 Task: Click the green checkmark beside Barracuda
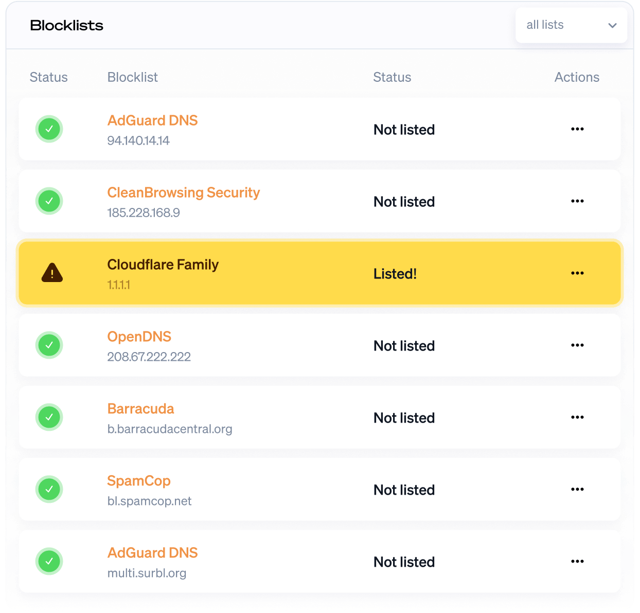tap(49, 417)
